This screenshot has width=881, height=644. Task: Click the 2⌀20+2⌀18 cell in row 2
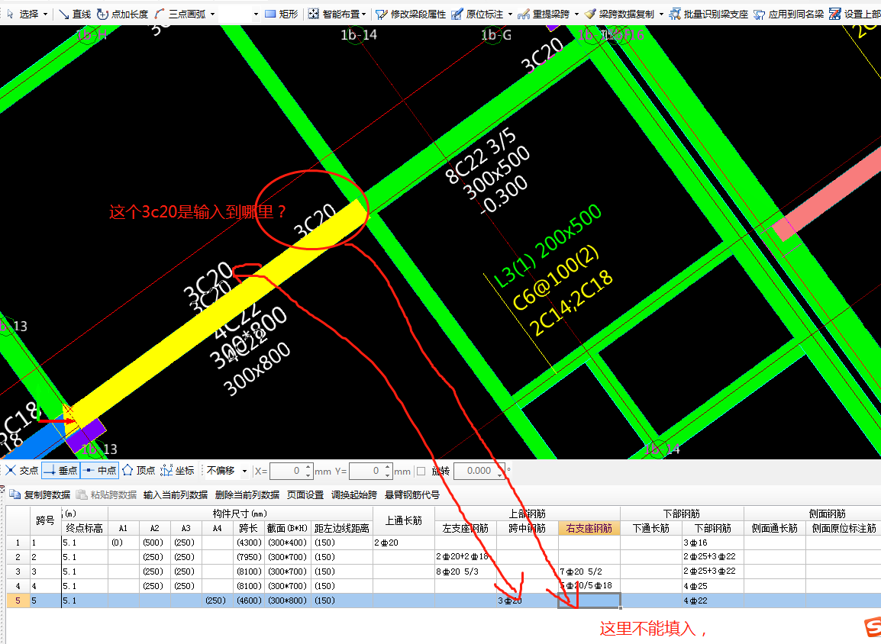coord(465,557)
